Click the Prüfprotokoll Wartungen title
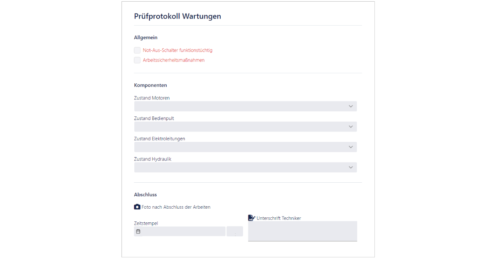Screen dimensions: 496x259 click(177, 16)
